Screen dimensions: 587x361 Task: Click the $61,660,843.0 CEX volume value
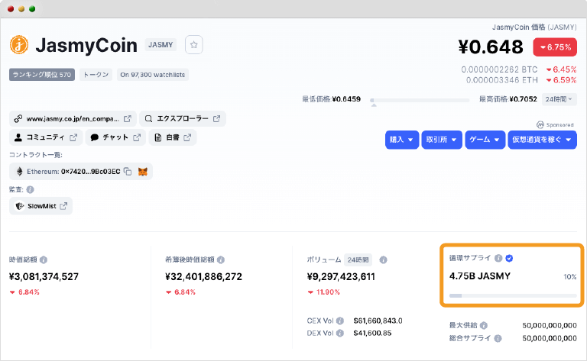coord(378,321)
